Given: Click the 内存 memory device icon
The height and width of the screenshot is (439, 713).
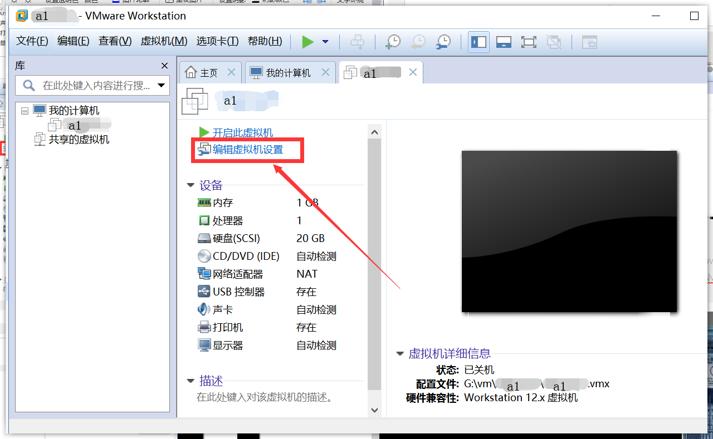Looking at the screenshot, I should (x=204, y=203).
